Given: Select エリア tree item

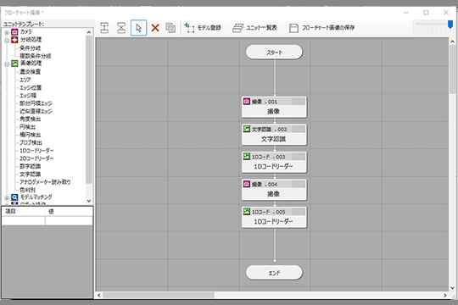Looking at the screenshot, I should (25, 80).
